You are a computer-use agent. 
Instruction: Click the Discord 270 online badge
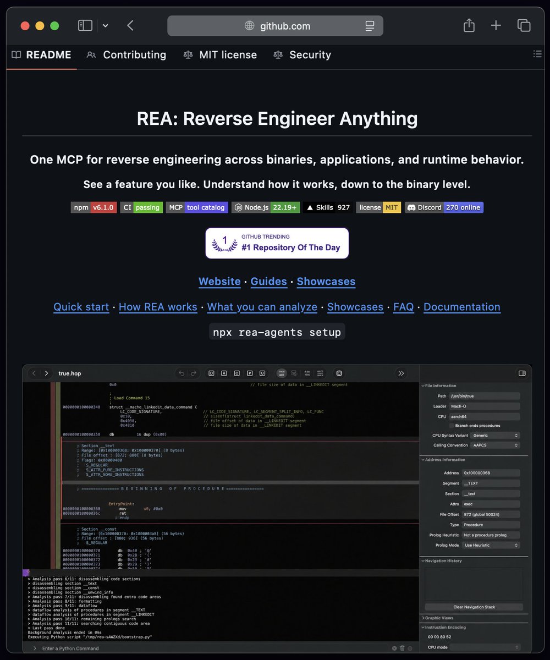(444, 207)
